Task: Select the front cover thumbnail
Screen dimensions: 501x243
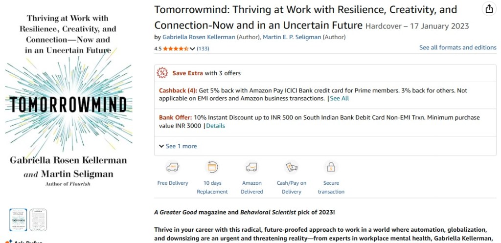Action: pyautogui.click(x=19, y=220)
